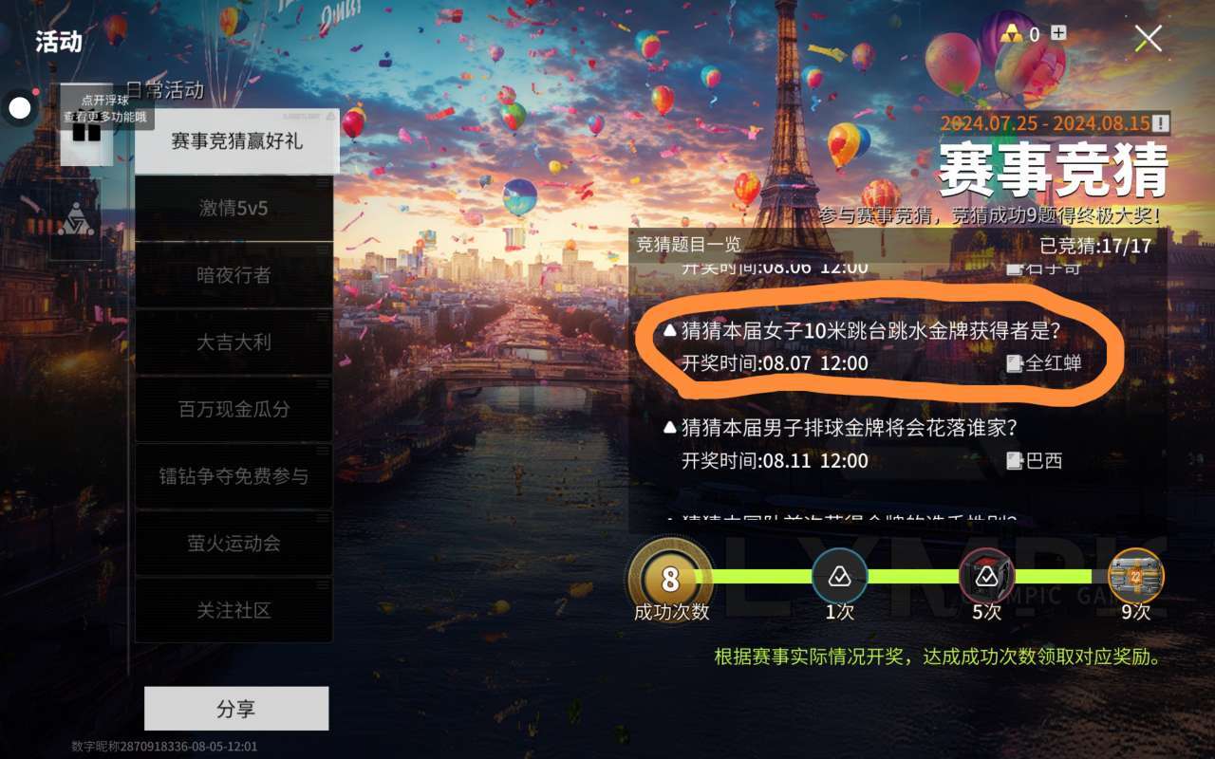The image size is (1215, 759).
Task: Open the 激情5v5 activity tab
Action: (x=234, y=209)
